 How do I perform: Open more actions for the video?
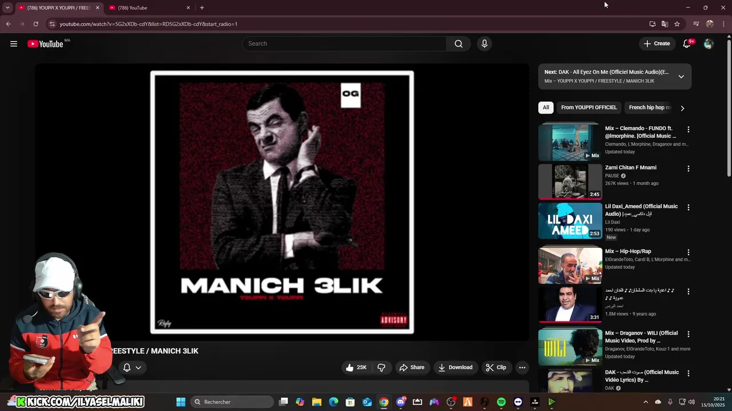click(x=522, y=368)
